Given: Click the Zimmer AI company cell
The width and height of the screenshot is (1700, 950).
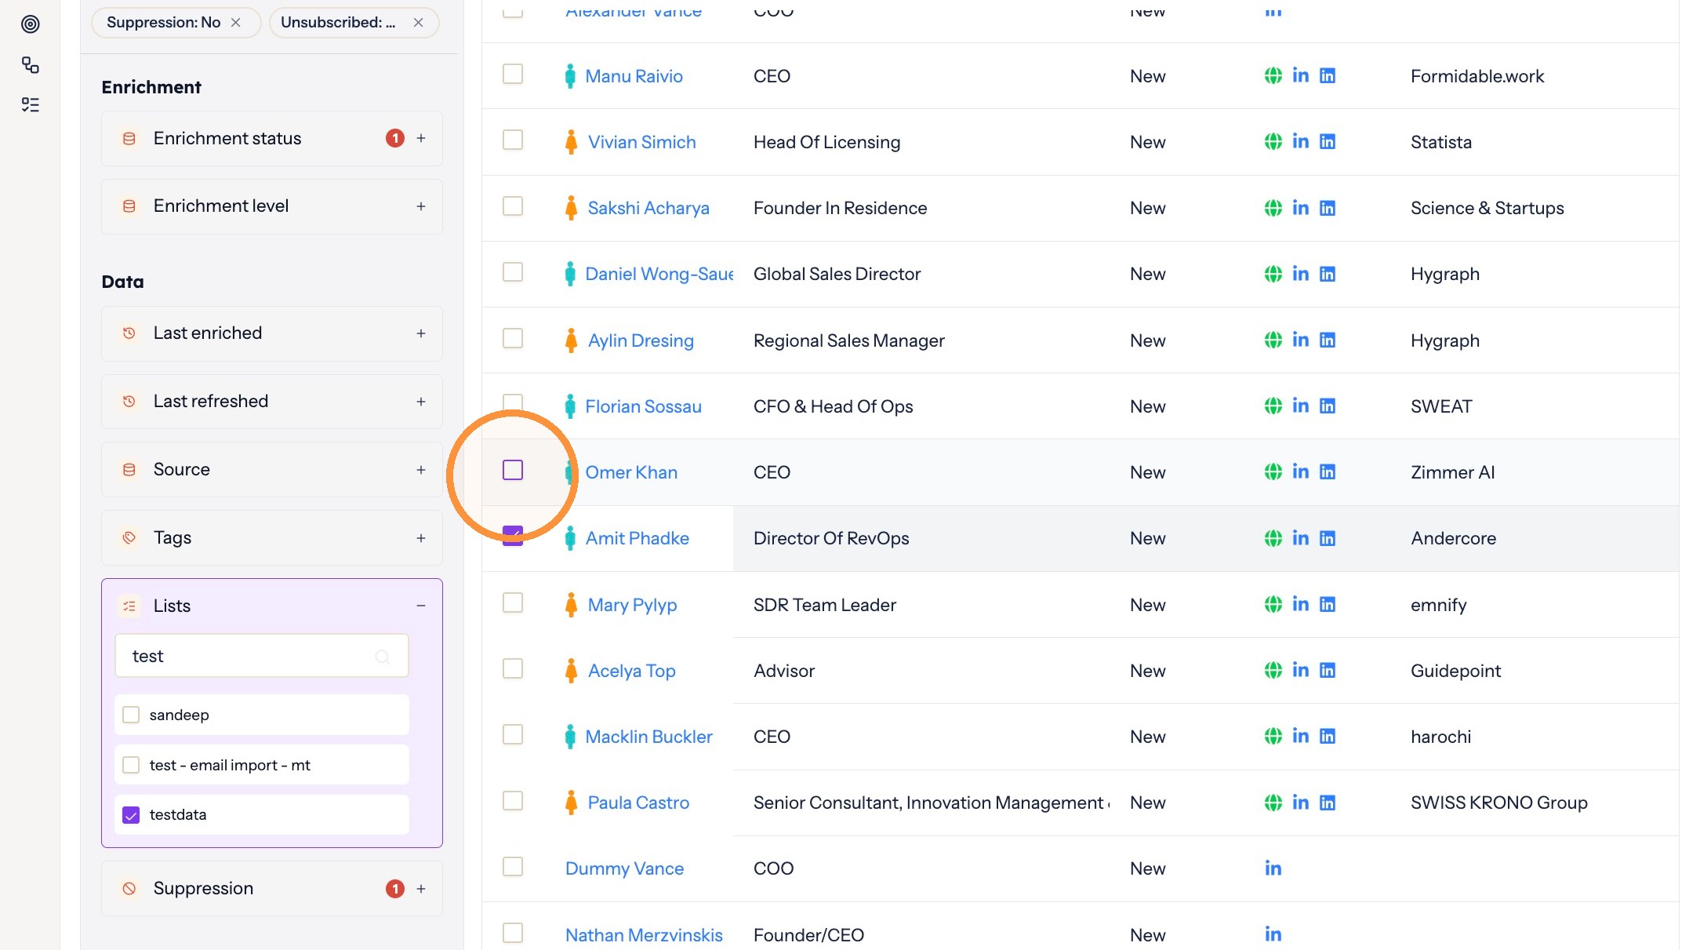Looking at the screenshot, I should pos(1452,472).
